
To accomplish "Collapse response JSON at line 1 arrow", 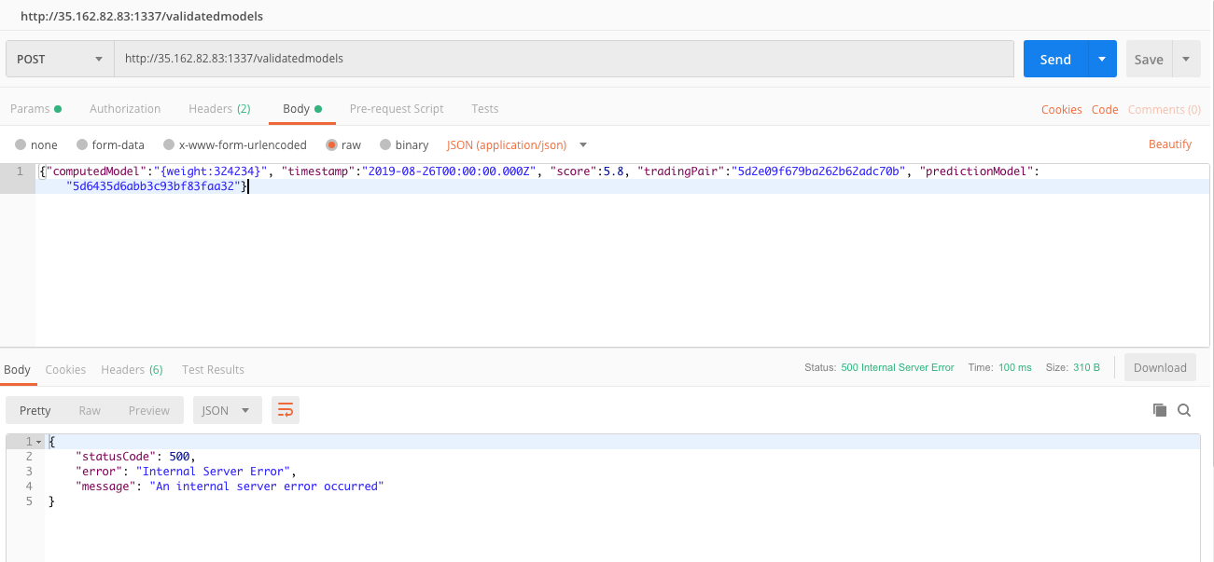I will tap(39, 441).
